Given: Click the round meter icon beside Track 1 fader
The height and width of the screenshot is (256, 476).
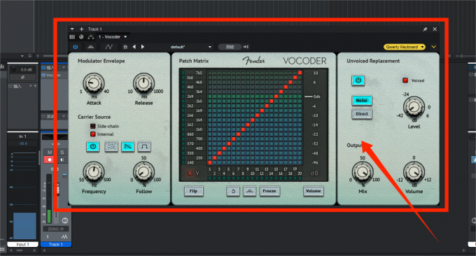Looking at the screenshot, I should tap(64, 220).
